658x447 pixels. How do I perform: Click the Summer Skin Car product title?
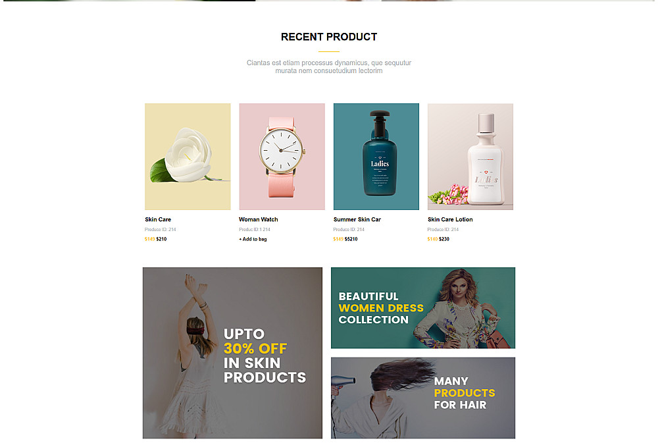click(x=357, y=219)
